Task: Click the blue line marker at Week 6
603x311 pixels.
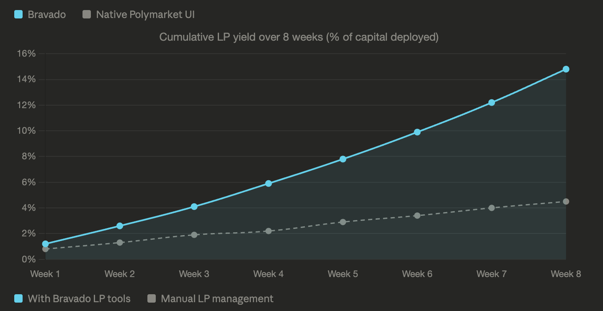Action: [x=417, y=132]
